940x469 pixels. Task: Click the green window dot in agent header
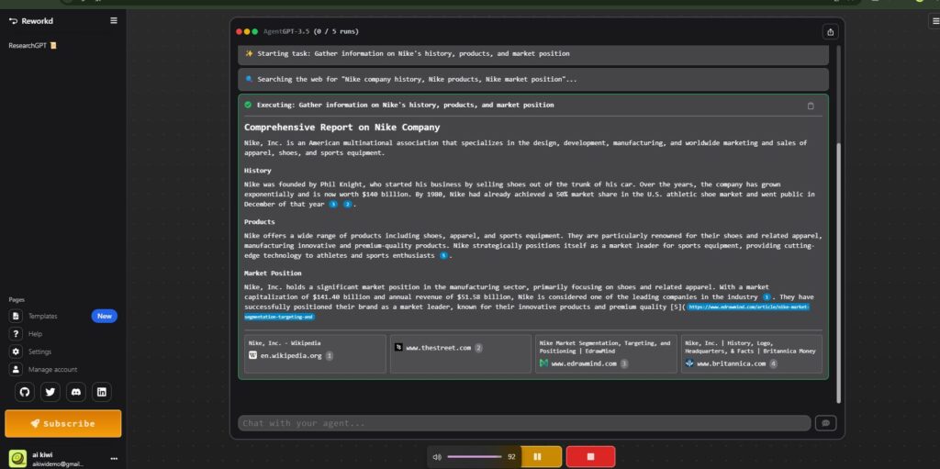255,32
